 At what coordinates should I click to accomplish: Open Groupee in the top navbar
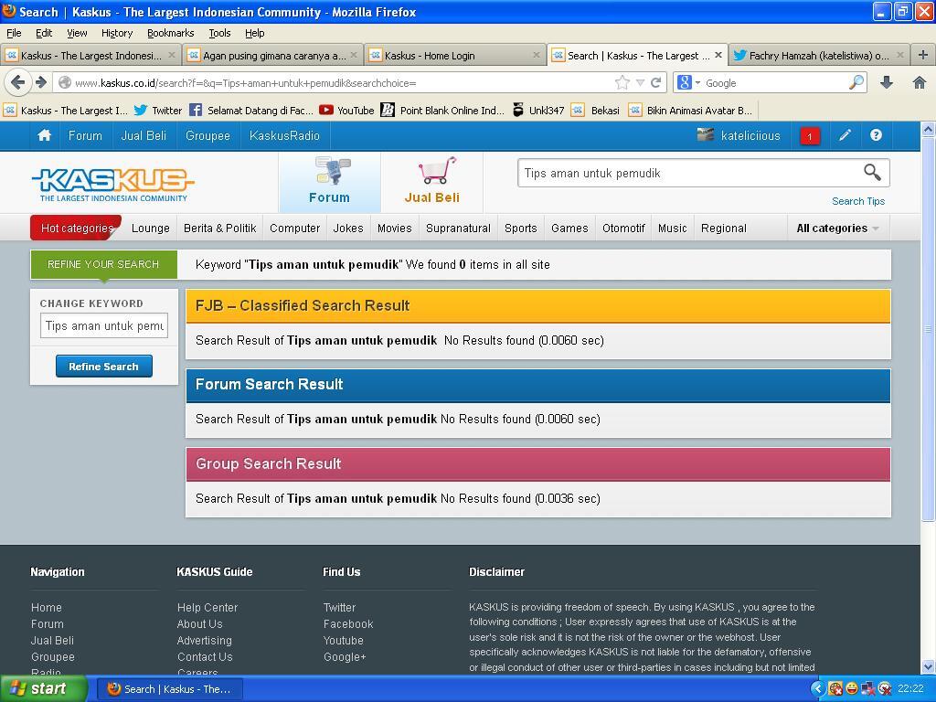click(x=207, y=135)
